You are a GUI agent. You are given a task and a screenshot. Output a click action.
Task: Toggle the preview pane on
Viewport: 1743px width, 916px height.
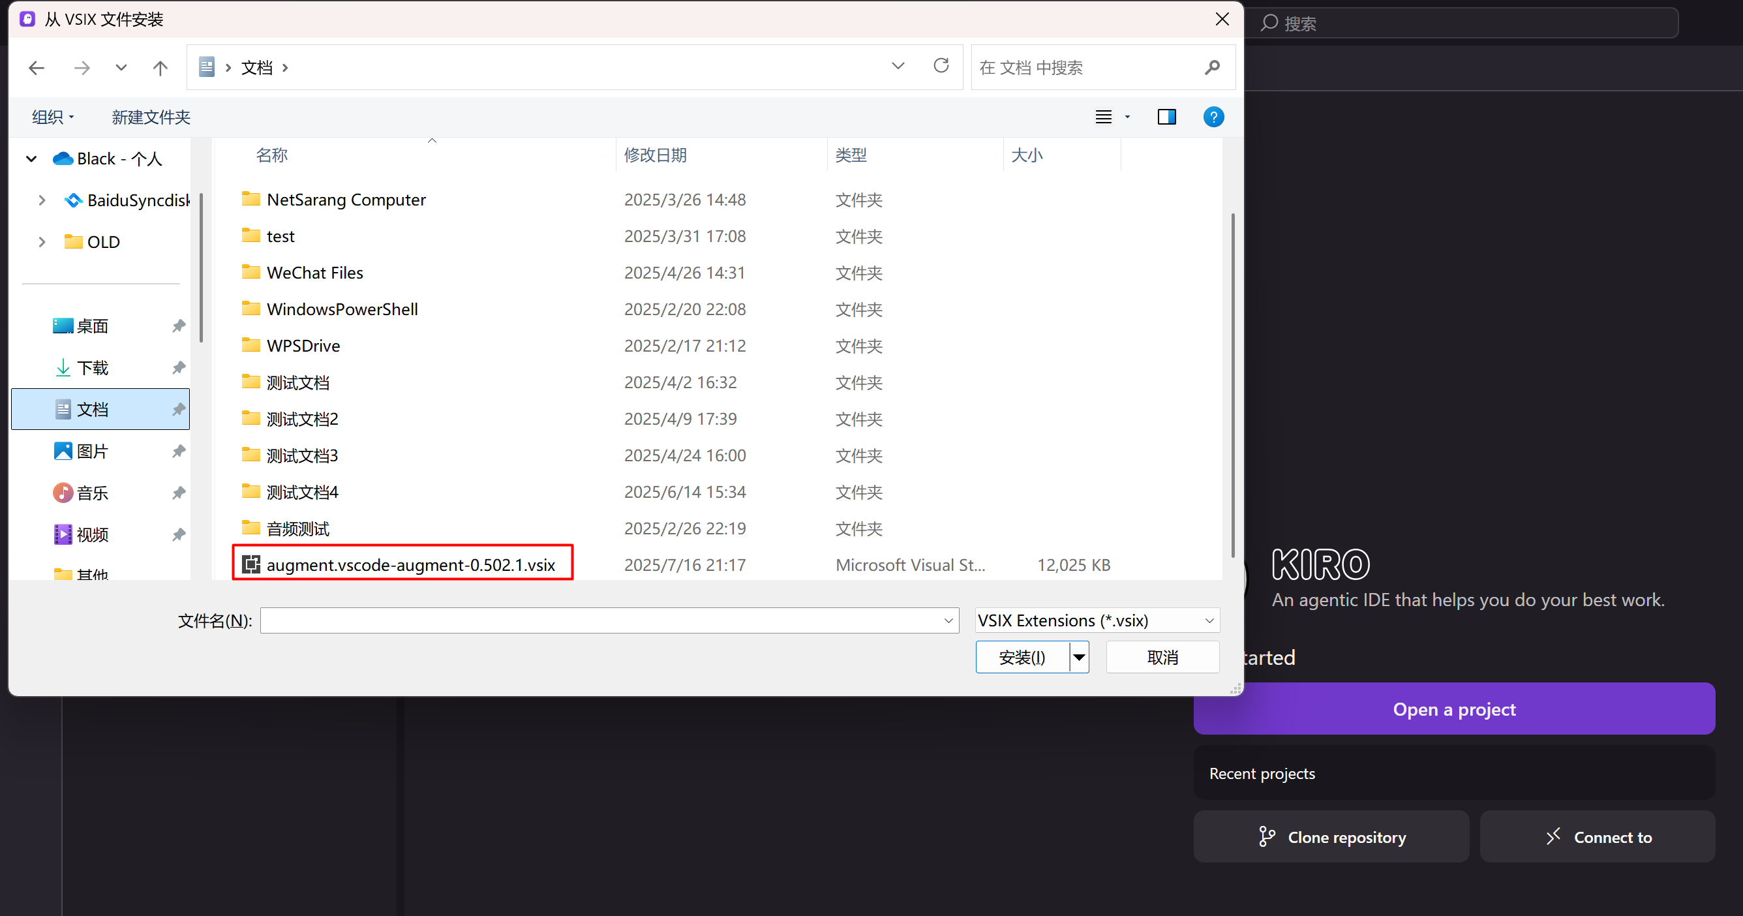tap(1166, 116)
